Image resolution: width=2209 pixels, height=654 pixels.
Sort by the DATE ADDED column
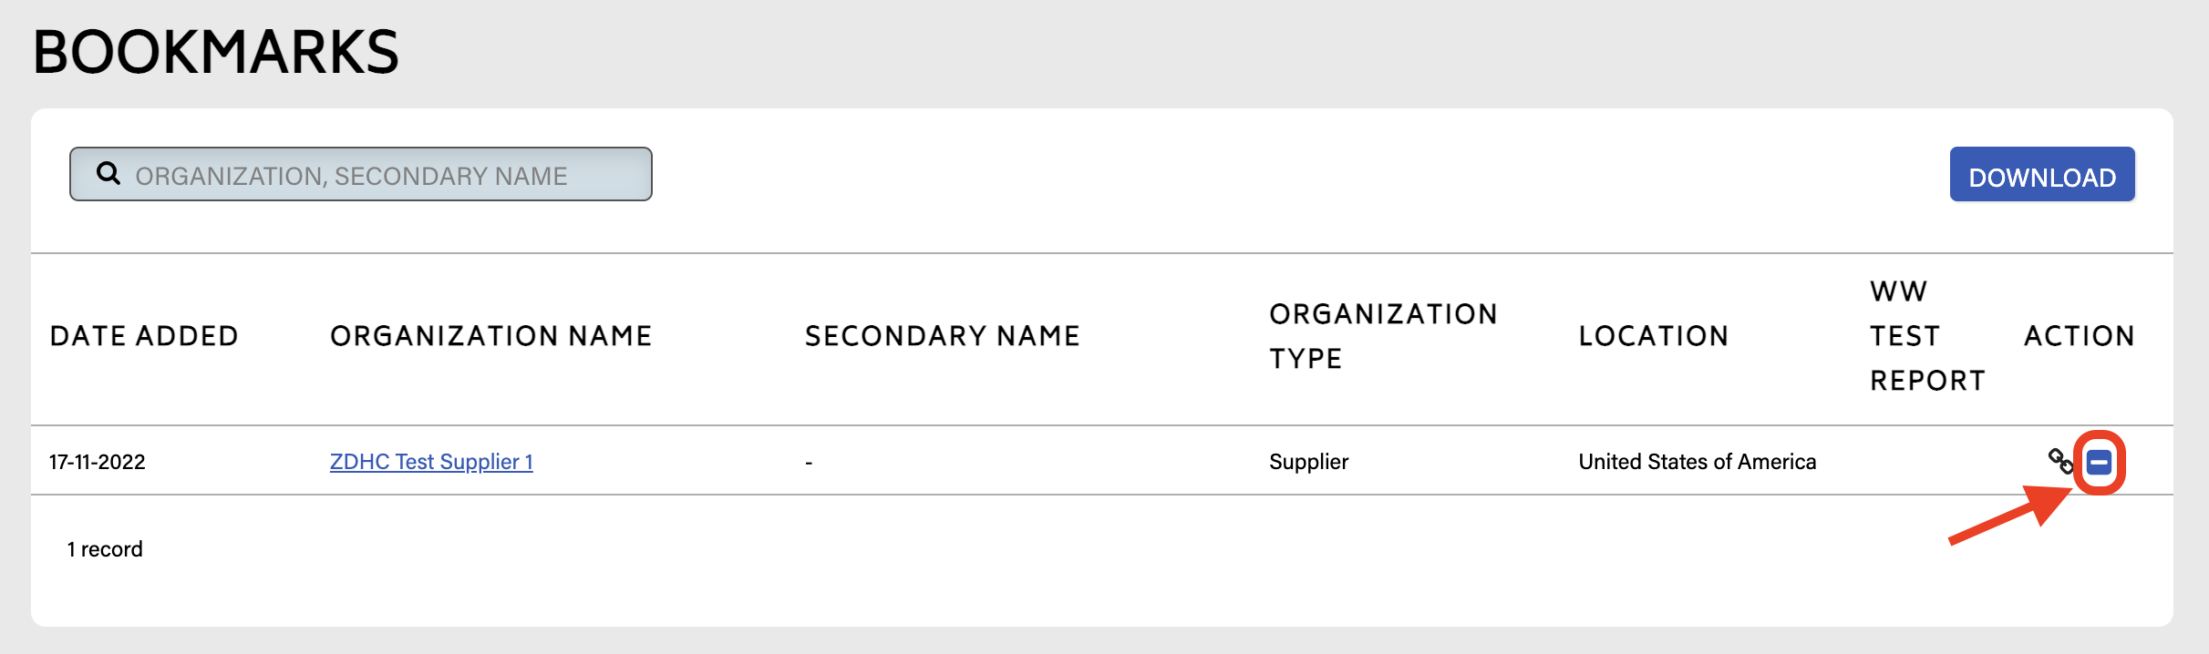pyautogui.click(x=144, y=335)
